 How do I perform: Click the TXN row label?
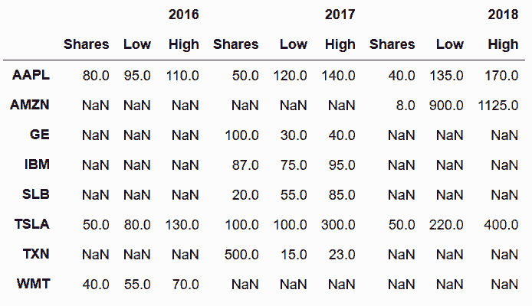pos(35,255)
